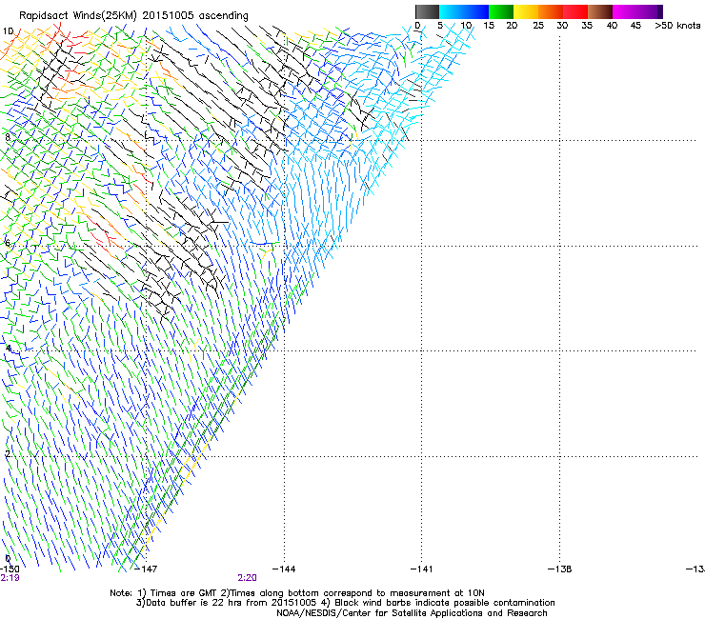Pick the blue 10-15 knots legend segment
The width and height of the screenshot is (705, 619).
(x=476, y=11)
